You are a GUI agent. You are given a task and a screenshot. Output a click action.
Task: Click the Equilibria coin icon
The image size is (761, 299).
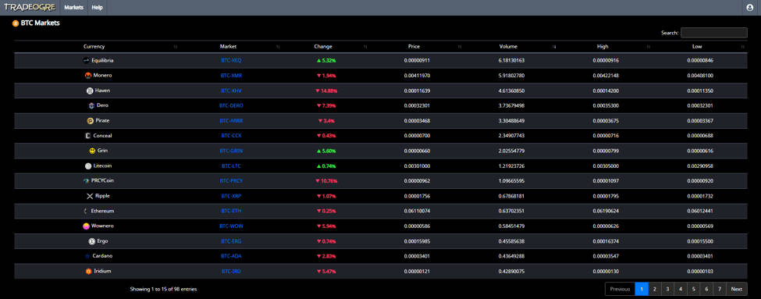pyautogui.click(x=86, y=61)
